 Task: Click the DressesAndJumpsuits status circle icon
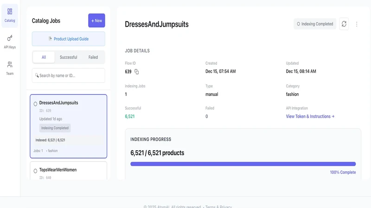tap(35, 104)
